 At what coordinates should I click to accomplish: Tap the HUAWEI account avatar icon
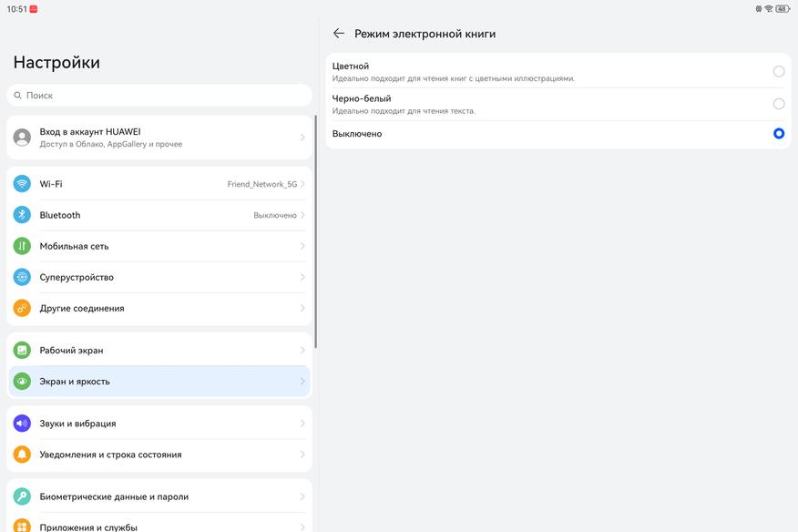[x=22, y=138]
